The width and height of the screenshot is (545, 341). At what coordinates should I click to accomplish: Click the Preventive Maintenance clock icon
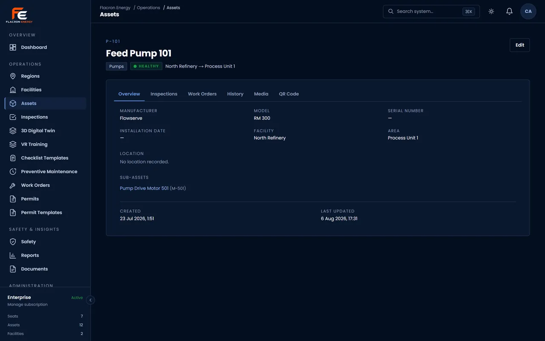pyautogui.click(x=13, y=172)
